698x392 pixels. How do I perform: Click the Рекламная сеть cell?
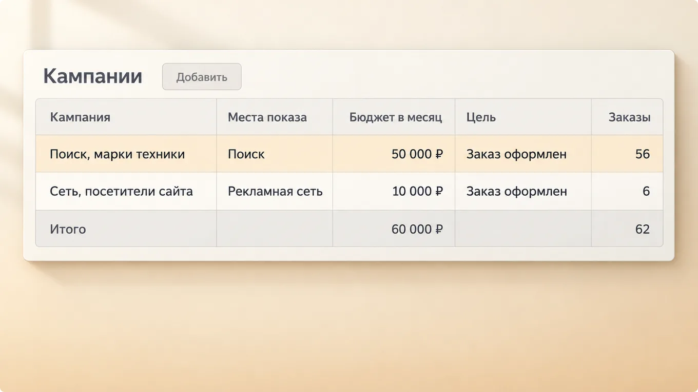coord(275,191)
